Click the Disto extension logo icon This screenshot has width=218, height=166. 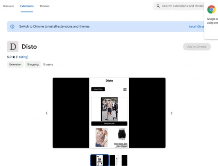click(x=13, y=46)
